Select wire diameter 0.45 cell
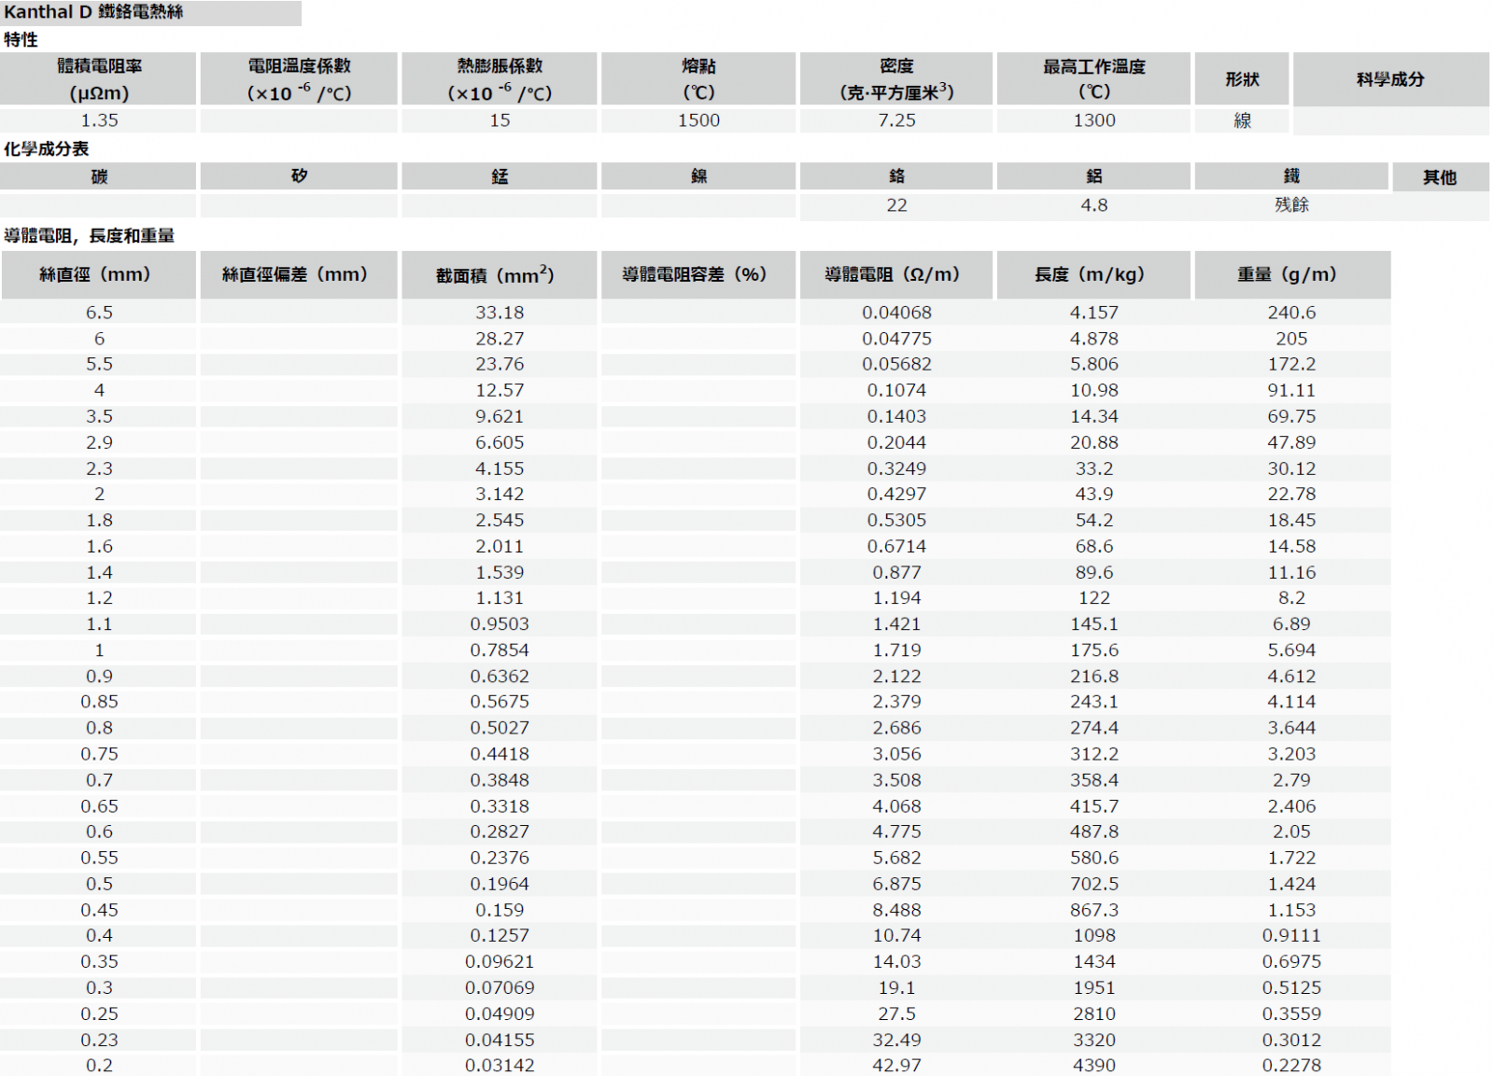The width and height of the screenshot is (1494, 1076). (99, 910)
